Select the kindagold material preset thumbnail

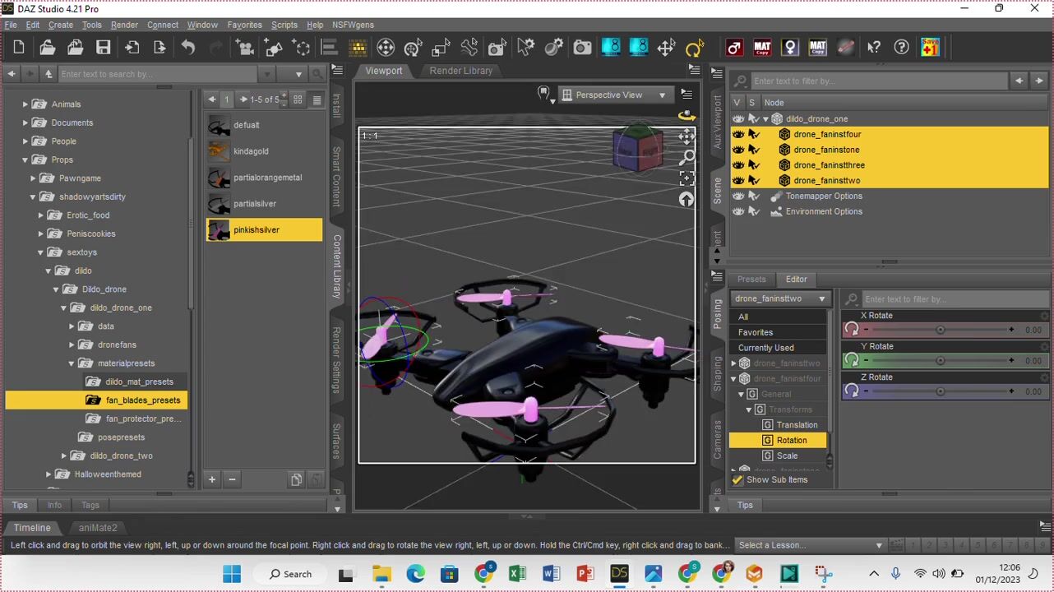coord(219,151)
